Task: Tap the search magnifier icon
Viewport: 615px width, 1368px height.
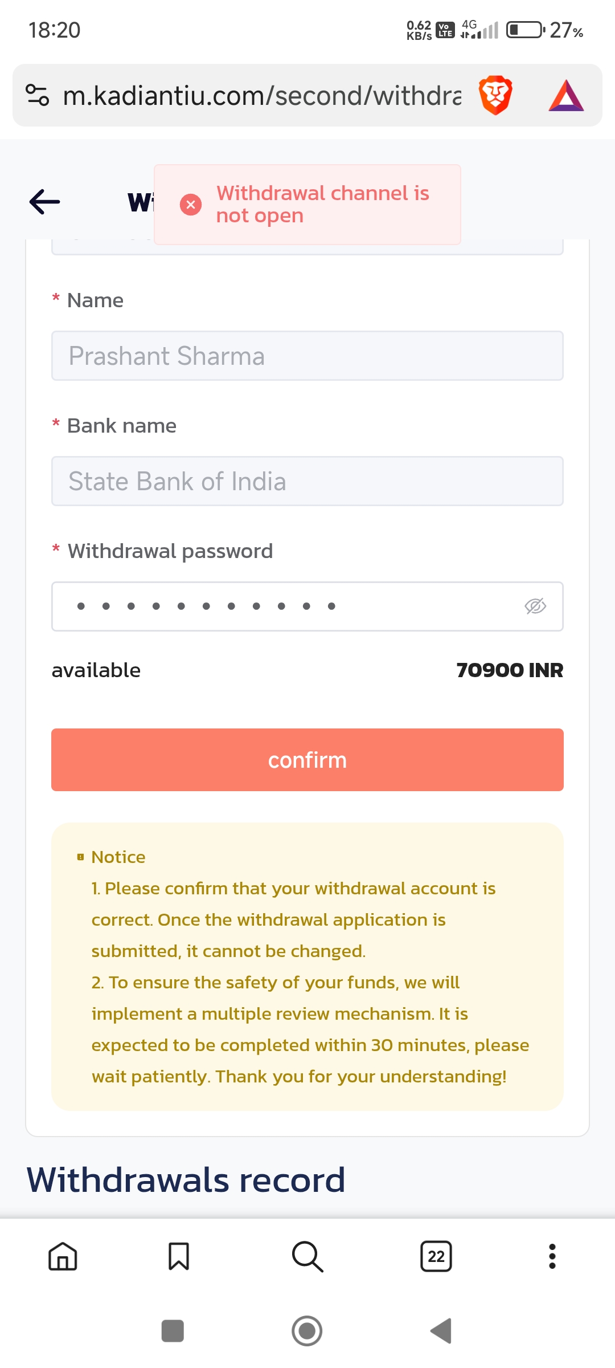Action: (307, 1256)
